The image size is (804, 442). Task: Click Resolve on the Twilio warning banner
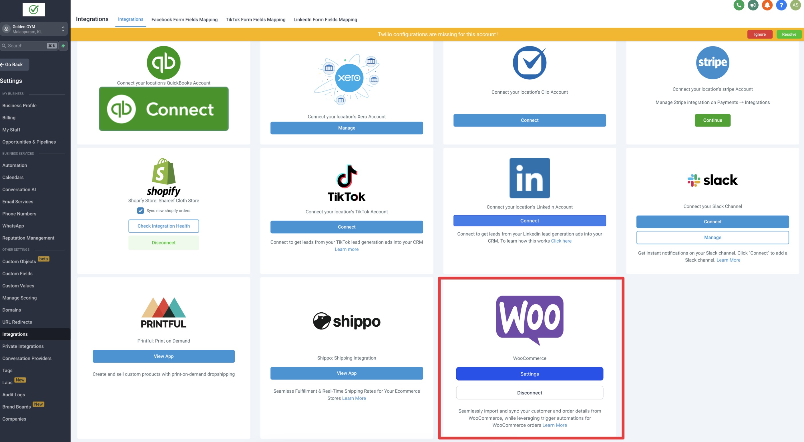tap(789, 34)
